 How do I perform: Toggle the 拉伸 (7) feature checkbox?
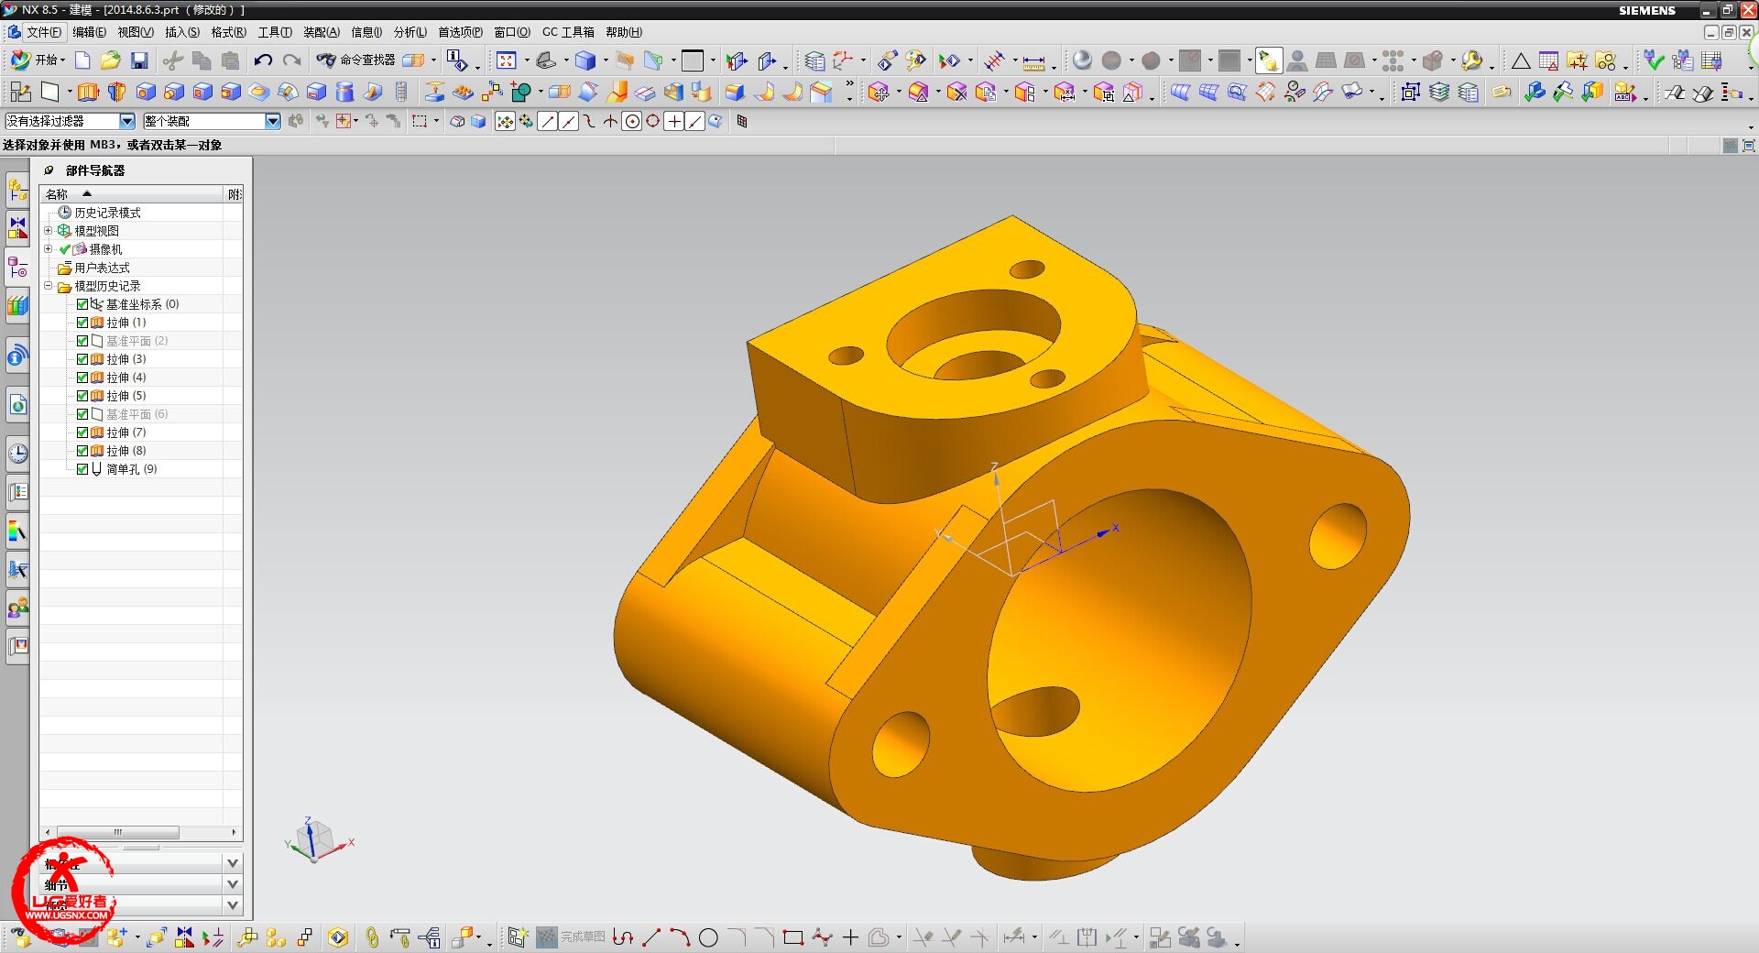[82, 433]
